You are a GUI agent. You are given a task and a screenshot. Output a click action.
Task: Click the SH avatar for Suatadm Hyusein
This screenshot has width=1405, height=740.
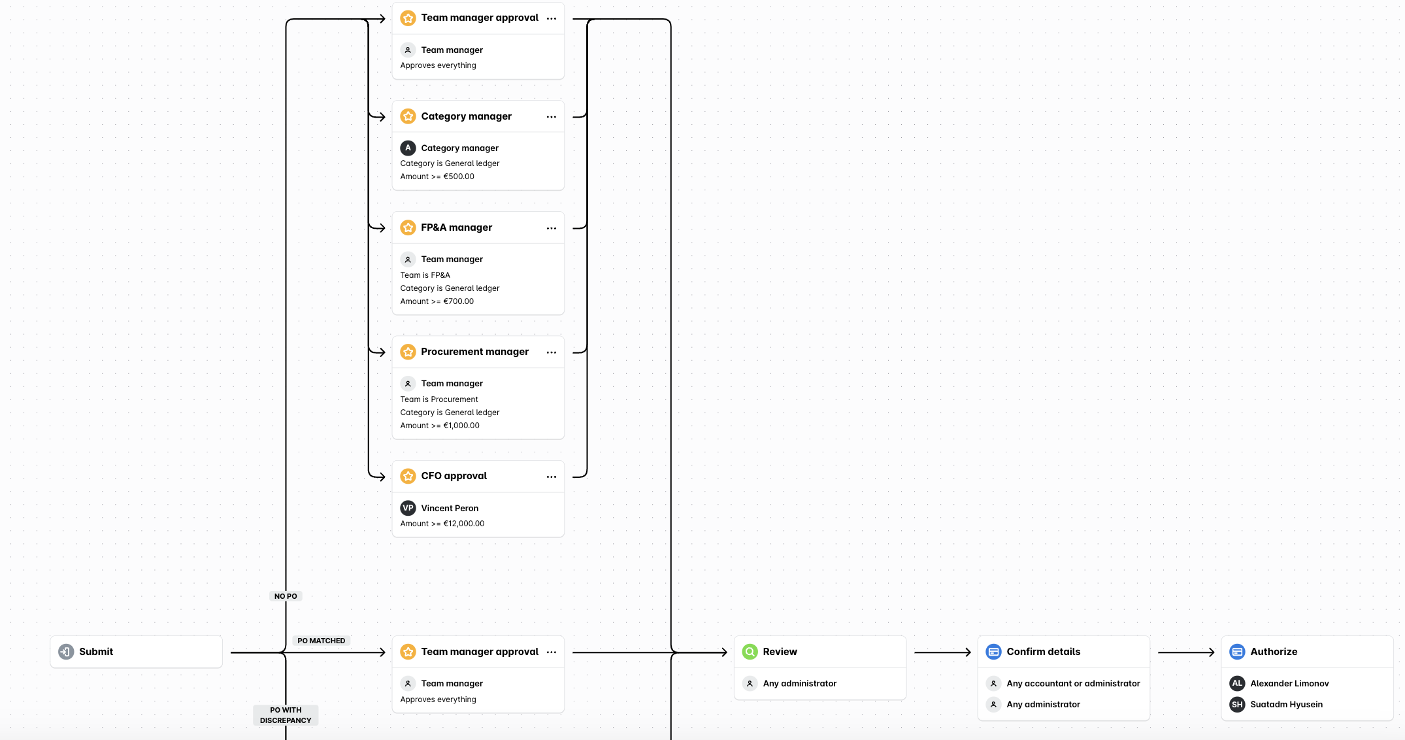coord(1237,704)
